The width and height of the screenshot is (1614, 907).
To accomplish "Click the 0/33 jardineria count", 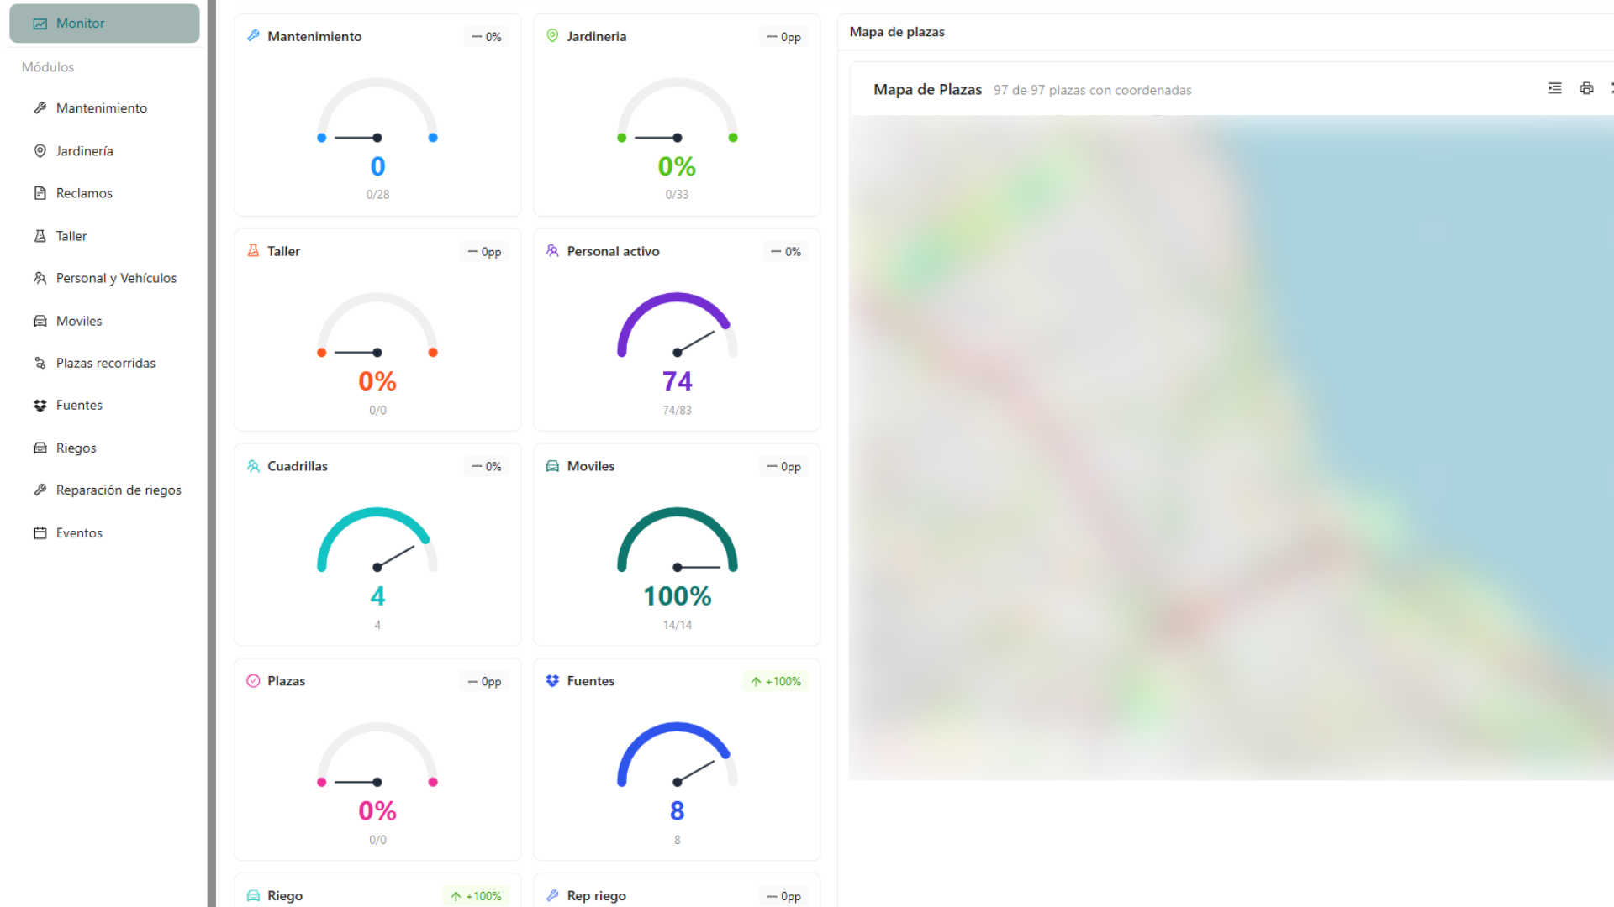I will point(677,194).
